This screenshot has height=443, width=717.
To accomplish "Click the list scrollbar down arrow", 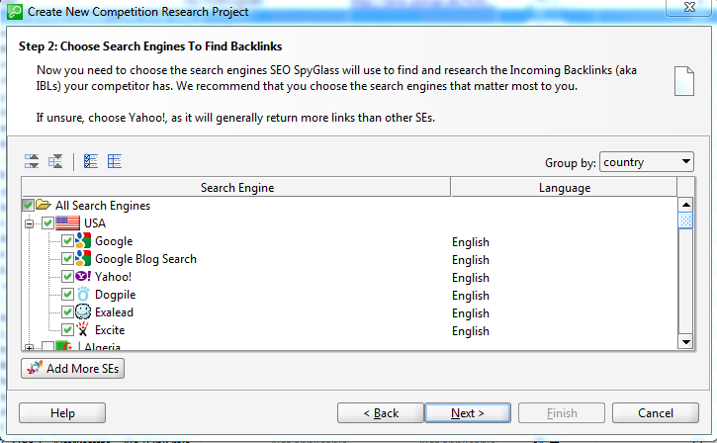I will (685, 341).
